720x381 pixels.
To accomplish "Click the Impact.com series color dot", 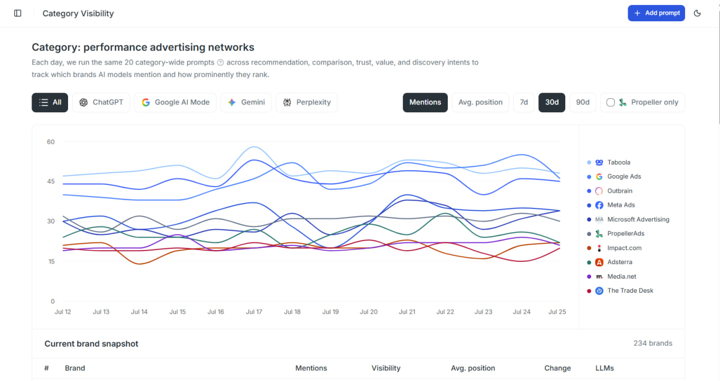I will [x=589, y=248].
